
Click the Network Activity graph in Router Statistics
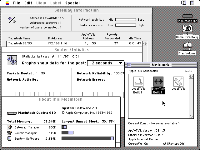[x=36, y=94]
